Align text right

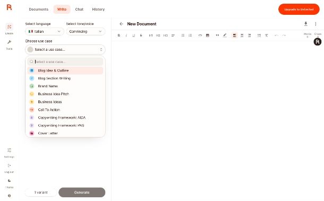(x=250, y=35)
